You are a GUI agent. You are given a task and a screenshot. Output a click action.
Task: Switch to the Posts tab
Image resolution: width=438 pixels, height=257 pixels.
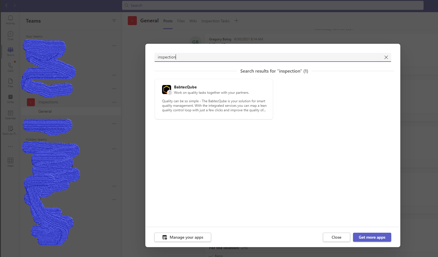168,21
